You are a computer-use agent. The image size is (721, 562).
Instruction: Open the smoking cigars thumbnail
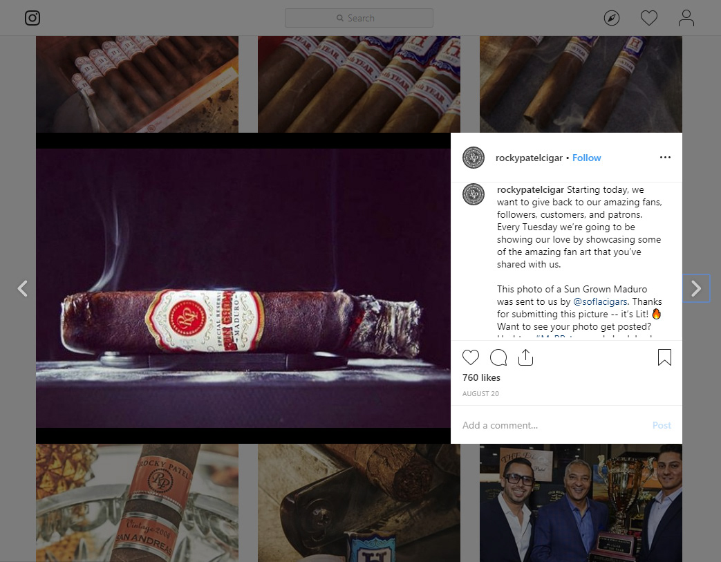click(581, 84)
